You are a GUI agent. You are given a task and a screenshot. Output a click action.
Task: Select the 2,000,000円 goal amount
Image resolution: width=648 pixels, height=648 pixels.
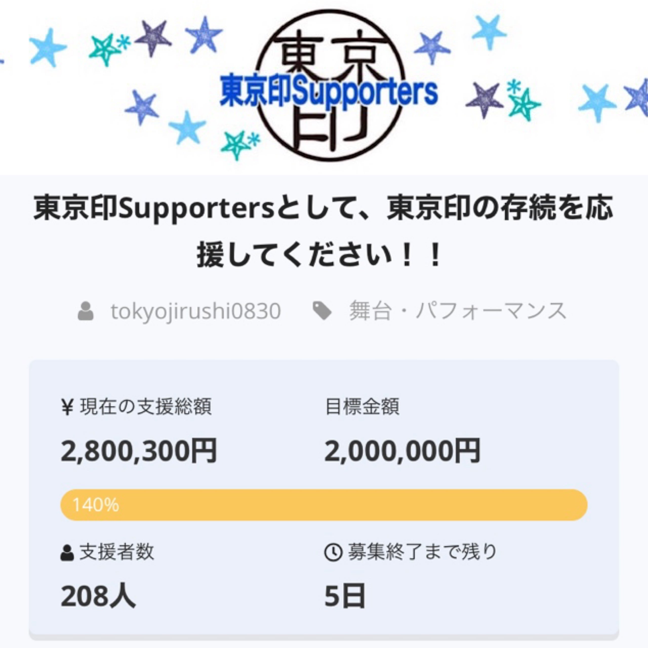tap(402, 451)
